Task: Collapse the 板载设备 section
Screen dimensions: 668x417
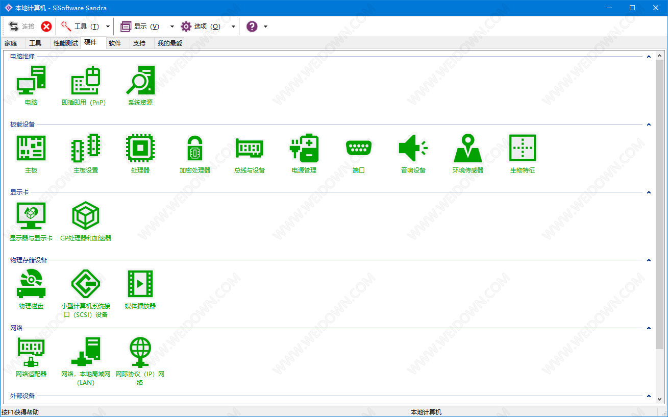Action: (x=649, y=125)
